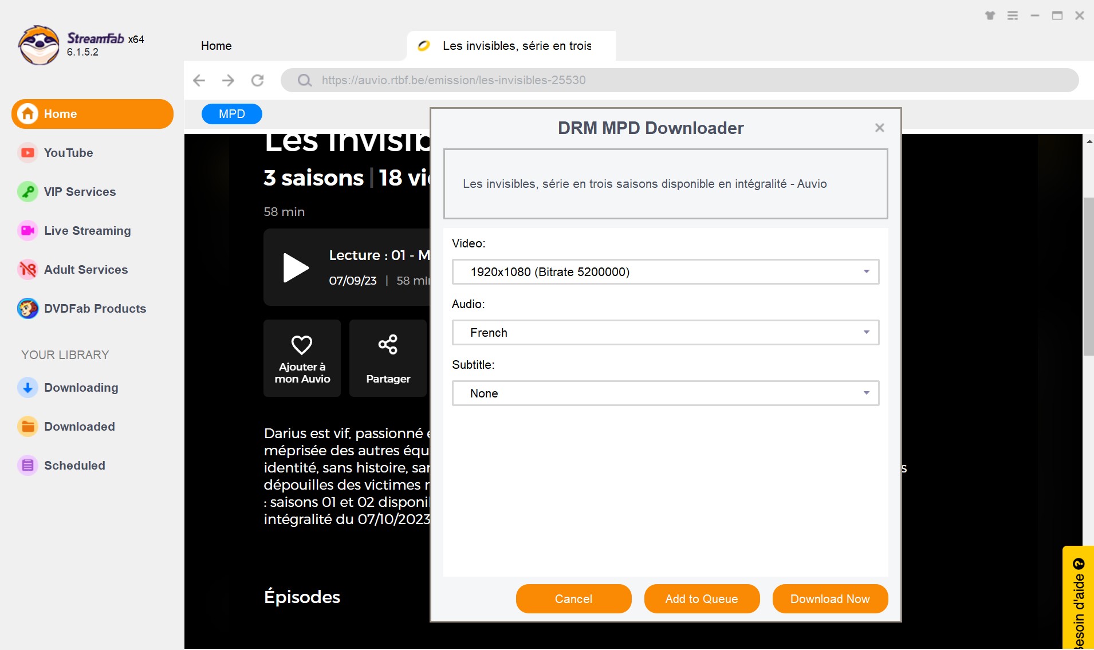Go forward with the forward arrow
This screenshot has width=1094, height=650.
[x=228, y=80]
